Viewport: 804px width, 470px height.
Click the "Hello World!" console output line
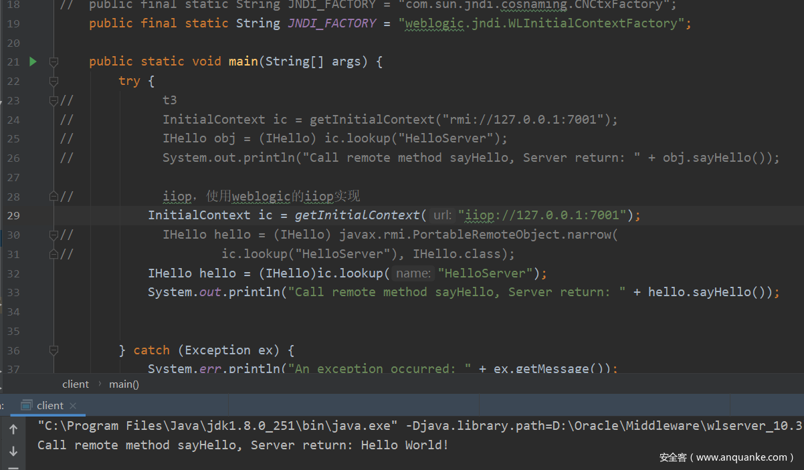point(243,445)
